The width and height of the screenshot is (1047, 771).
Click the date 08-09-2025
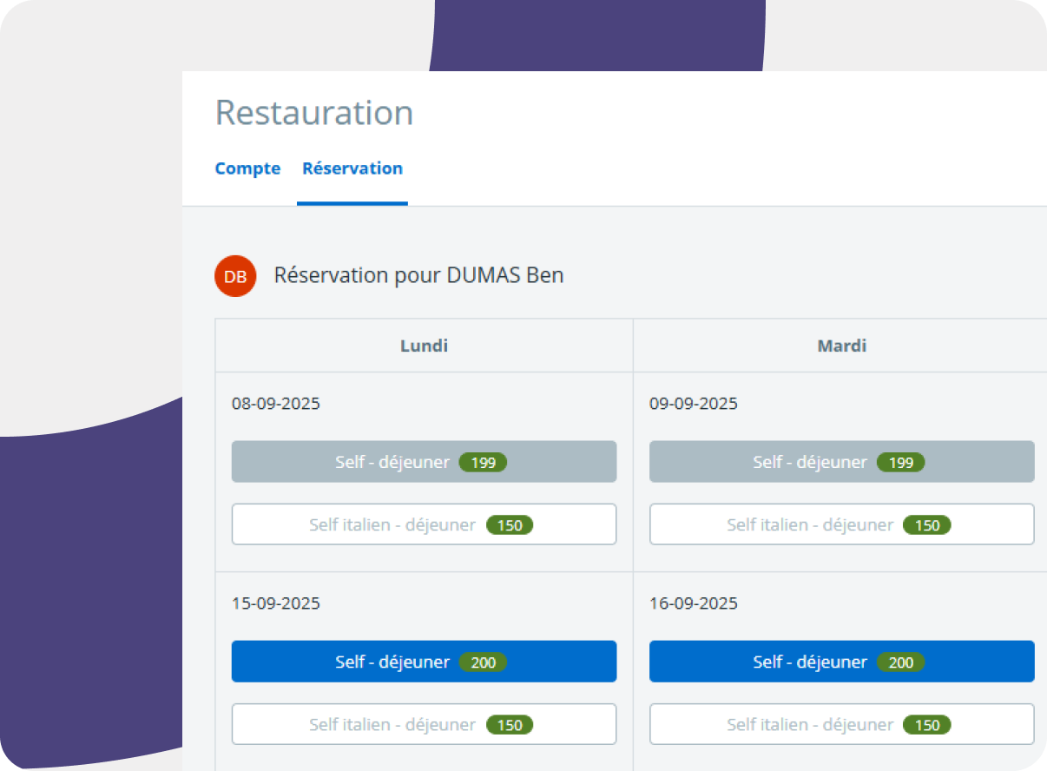click(x=276, y=404)
